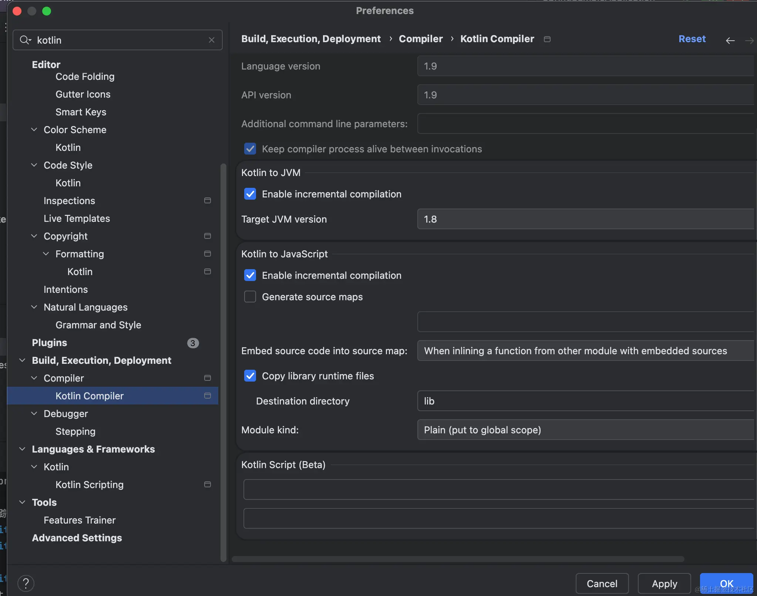Open help with the question mark icon
The width and height of the screenshot is (757, 596).
(26, 583)
